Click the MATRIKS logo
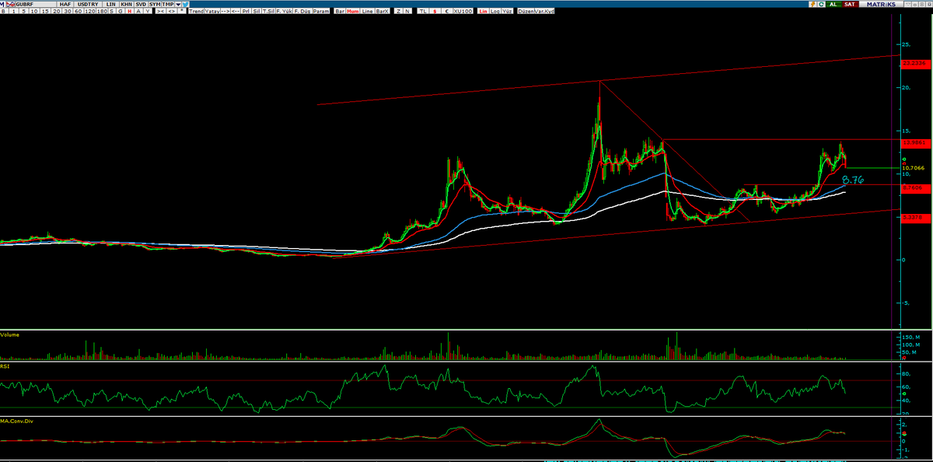933x462 pixels. click(x=881, y=5)
